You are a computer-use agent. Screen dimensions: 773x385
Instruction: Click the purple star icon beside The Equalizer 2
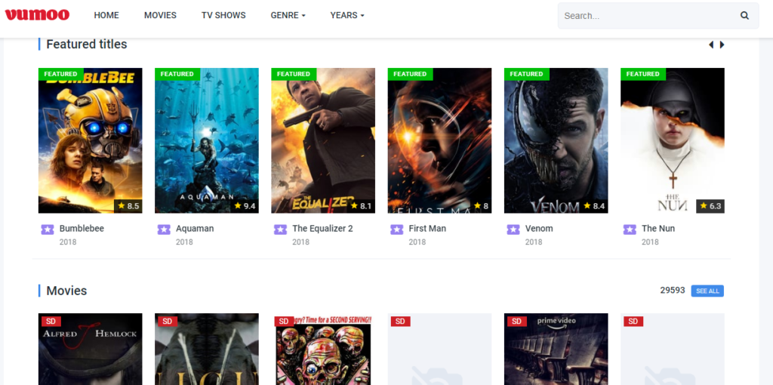click(x=280, y=229)
